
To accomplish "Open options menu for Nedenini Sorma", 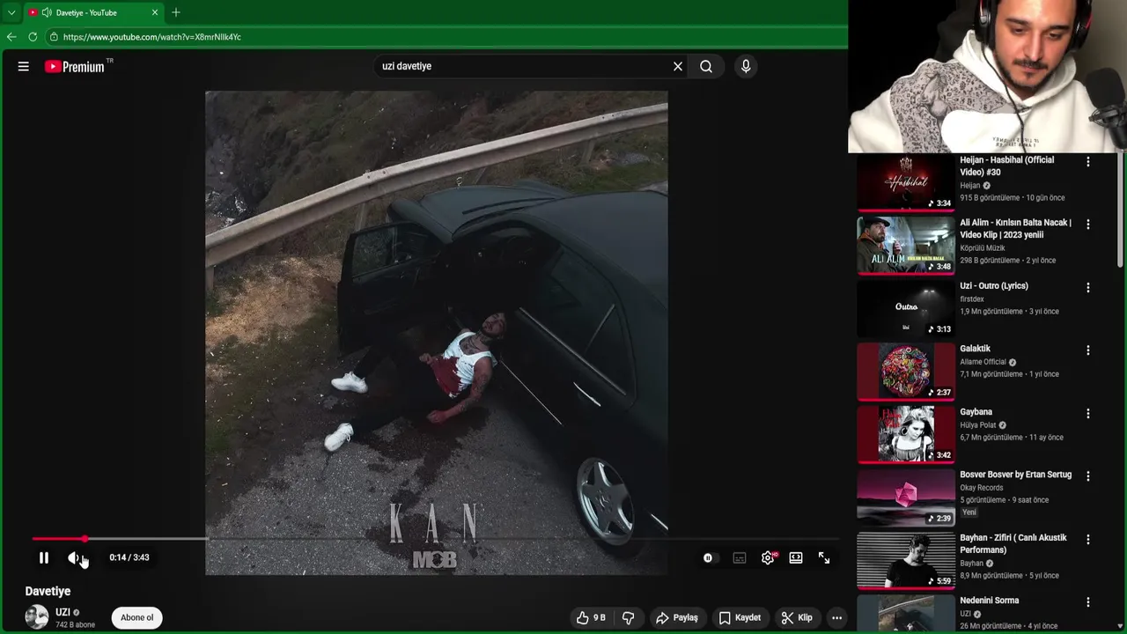I will point(1088,602).
